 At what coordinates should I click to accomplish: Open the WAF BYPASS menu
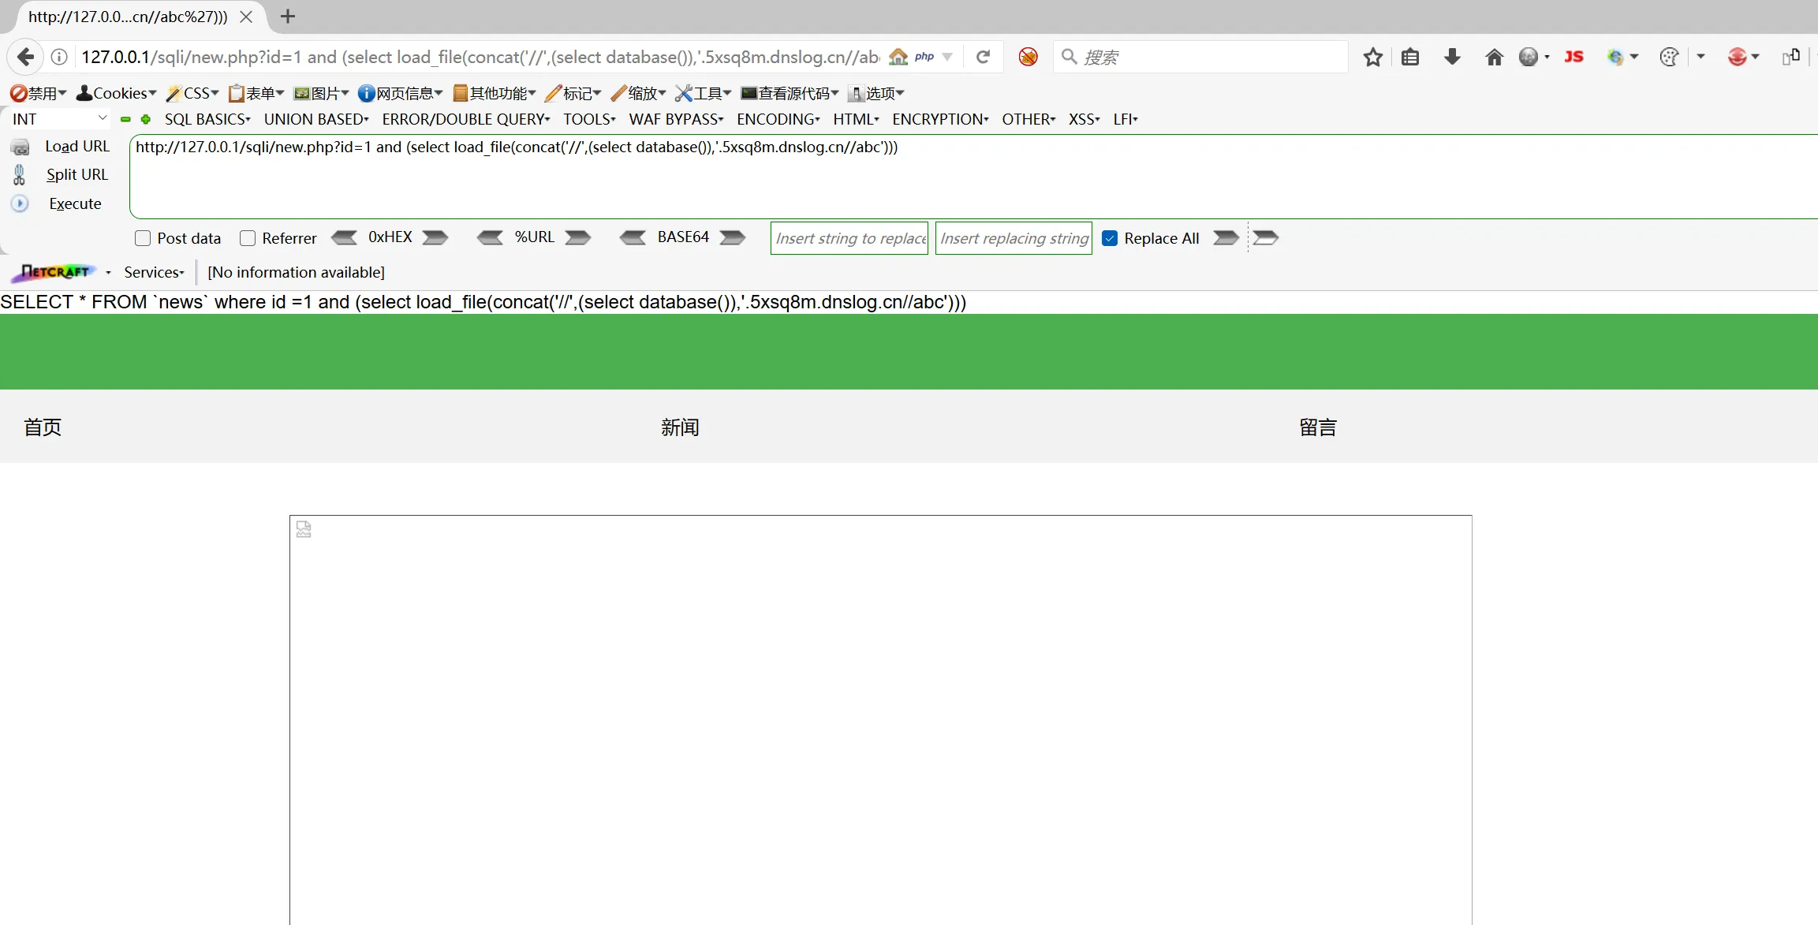[x=676, y=119]
